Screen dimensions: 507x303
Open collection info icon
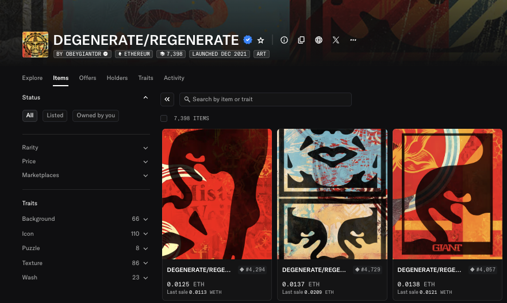coord(284,40)
